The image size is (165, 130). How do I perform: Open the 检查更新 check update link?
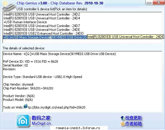pos(133,118)
